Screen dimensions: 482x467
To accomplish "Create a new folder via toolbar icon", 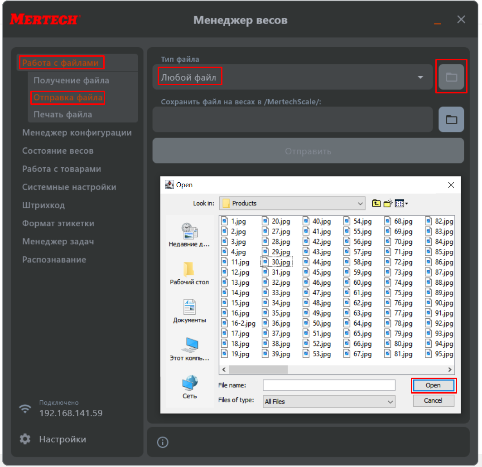I will [388, 204].
